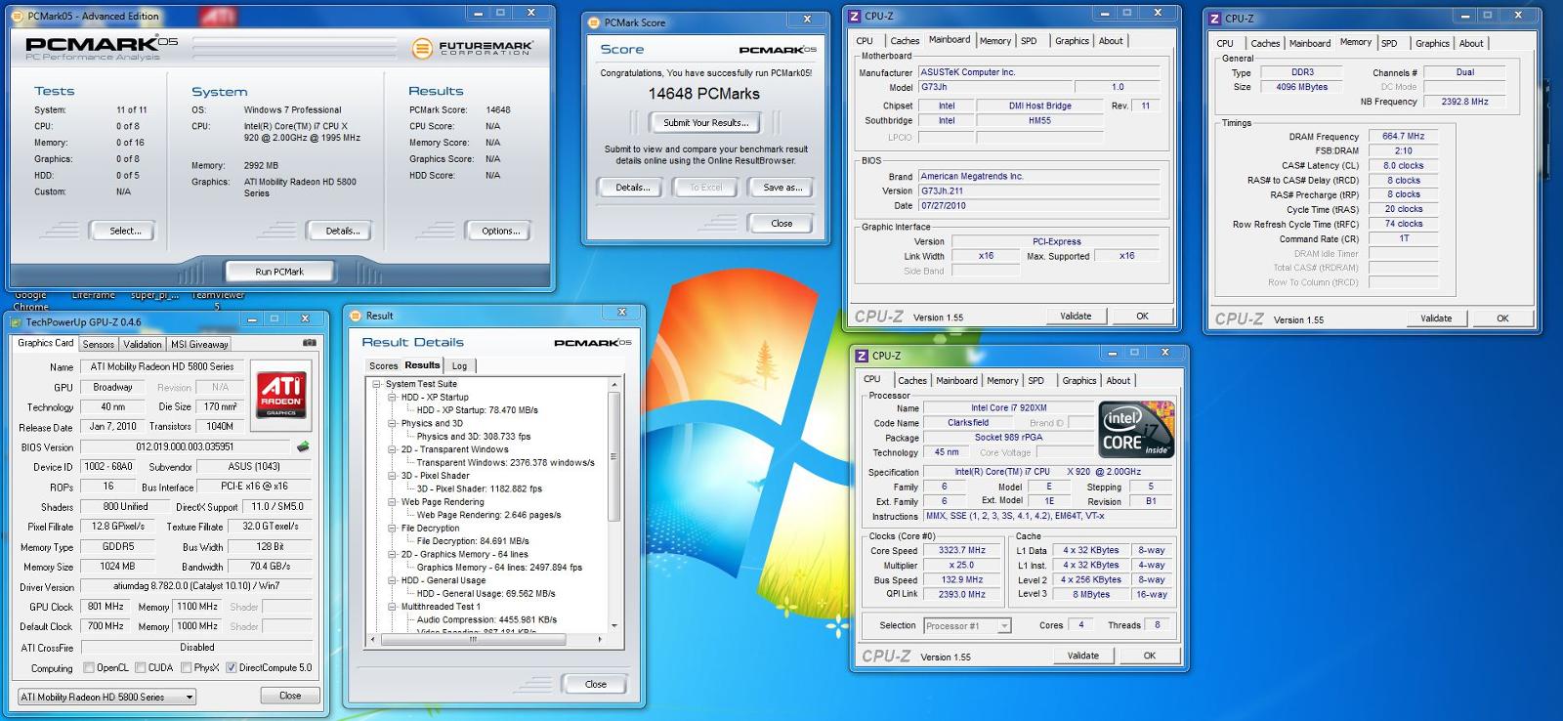Open Caches tab in CPU-Z Mainboard window

pyautogui.click(x=905, y=41)
